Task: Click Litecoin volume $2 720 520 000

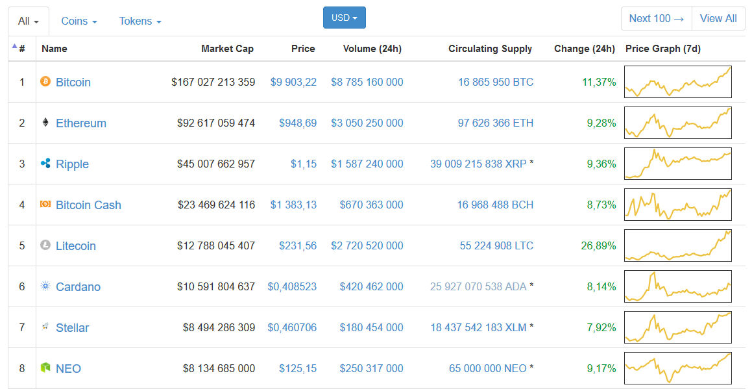Action: [x=367, y=245]
